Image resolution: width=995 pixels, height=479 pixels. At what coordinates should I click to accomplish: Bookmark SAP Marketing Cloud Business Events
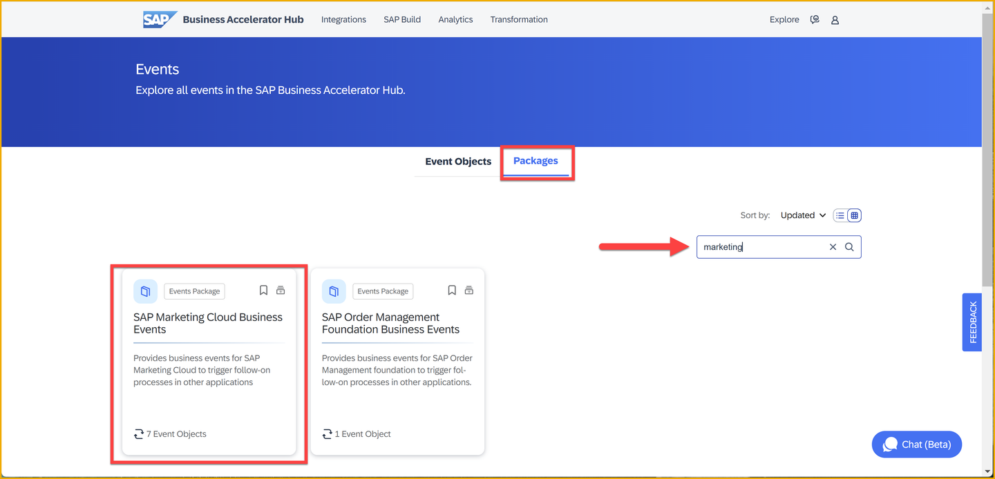tap(263, 291)
